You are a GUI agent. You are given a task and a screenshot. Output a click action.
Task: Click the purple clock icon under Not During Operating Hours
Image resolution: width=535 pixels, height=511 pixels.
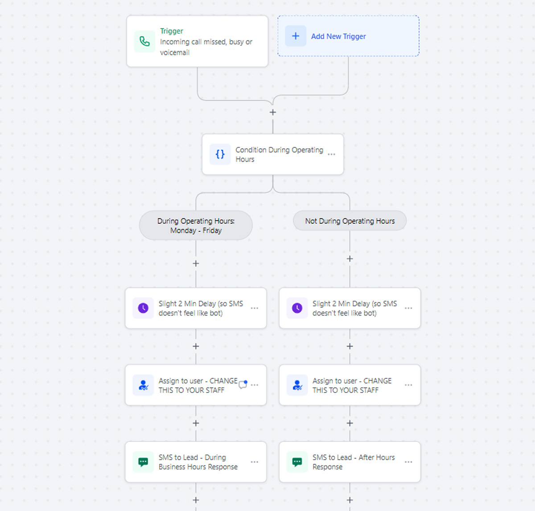point(297,308)
